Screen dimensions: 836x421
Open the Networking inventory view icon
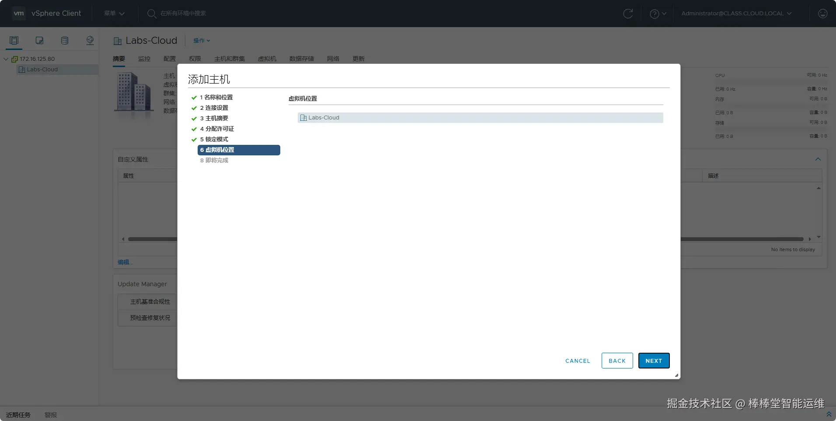[x=90, y=41]
